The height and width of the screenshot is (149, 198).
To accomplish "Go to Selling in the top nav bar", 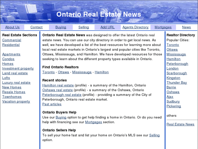I will (x=84, y=27).
